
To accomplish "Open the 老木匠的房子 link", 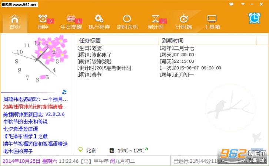I will click(18, 151).
